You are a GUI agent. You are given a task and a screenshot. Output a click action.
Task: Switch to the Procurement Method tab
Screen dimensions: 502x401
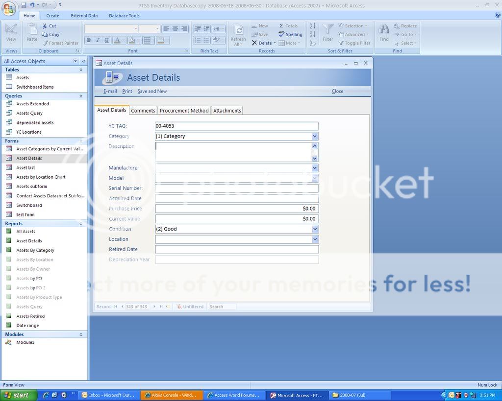[184, 110]
